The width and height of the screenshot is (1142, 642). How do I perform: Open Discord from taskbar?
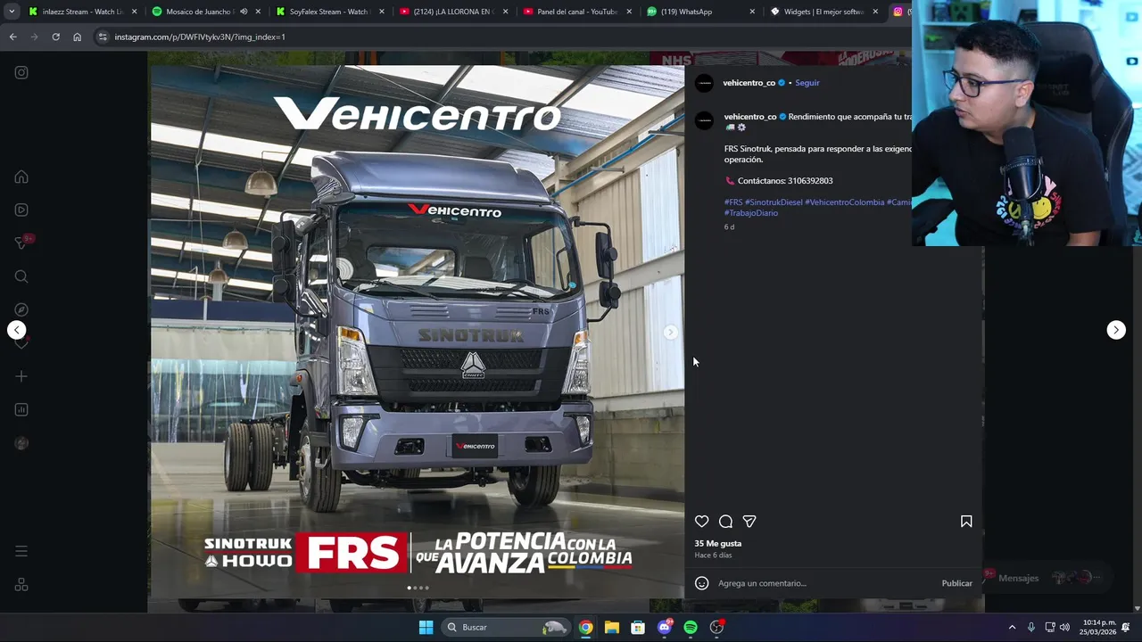(664, 627)
